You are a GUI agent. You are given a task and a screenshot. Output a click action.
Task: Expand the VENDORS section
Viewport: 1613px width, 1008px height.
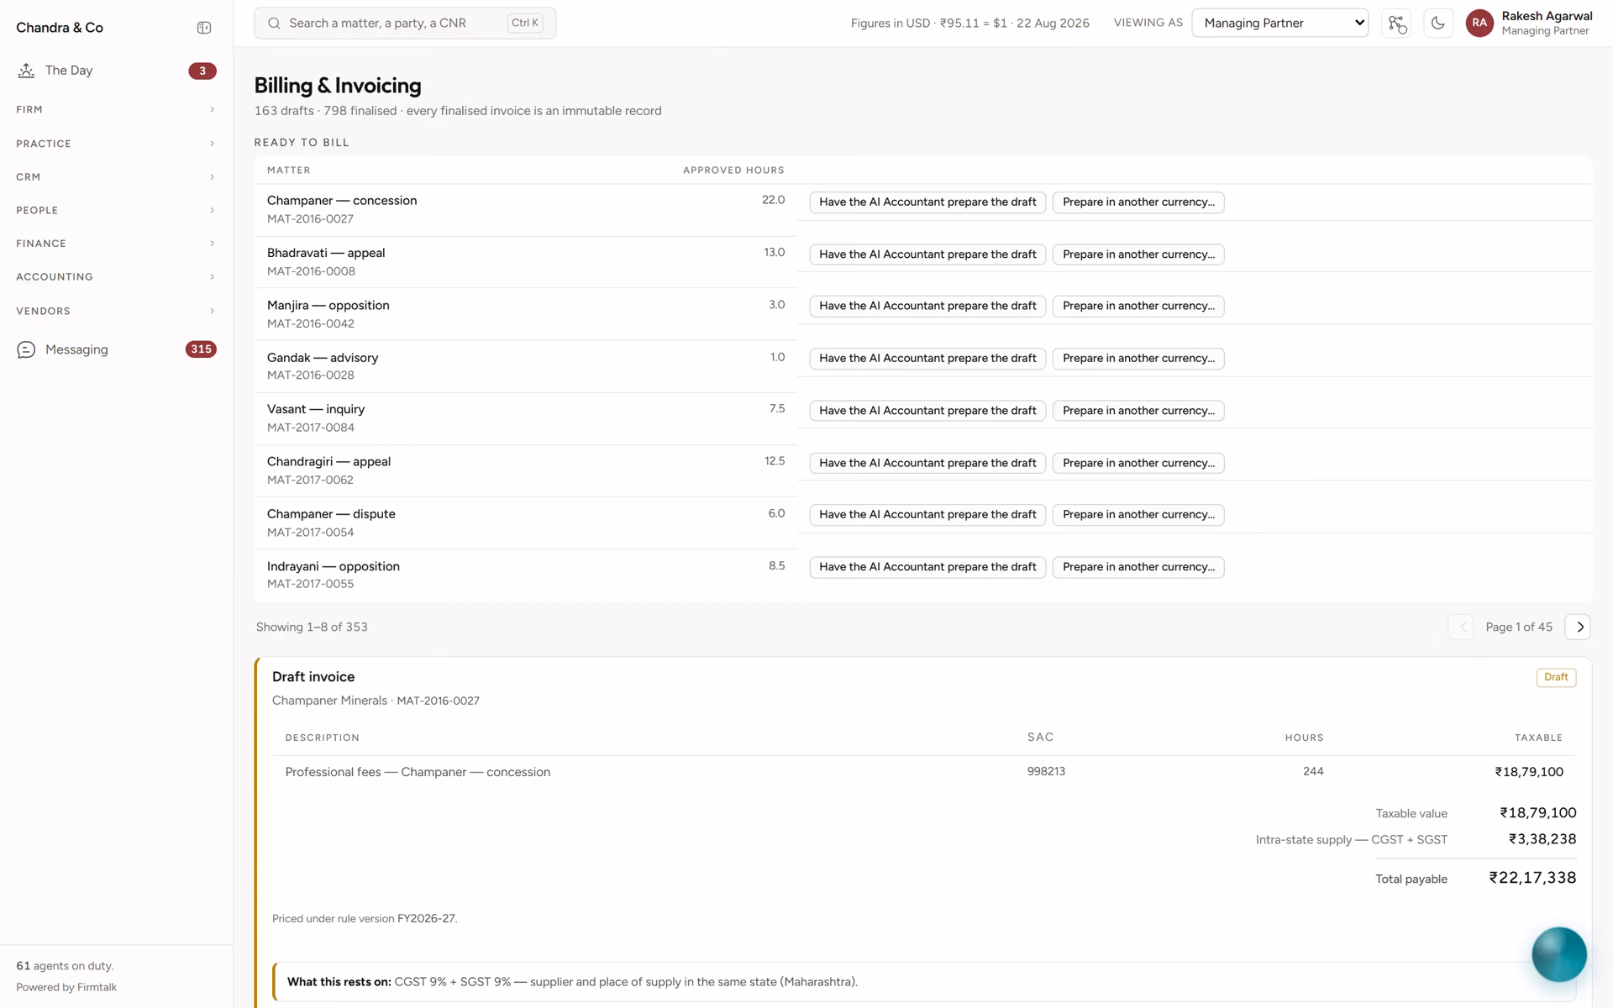(116, 311)
